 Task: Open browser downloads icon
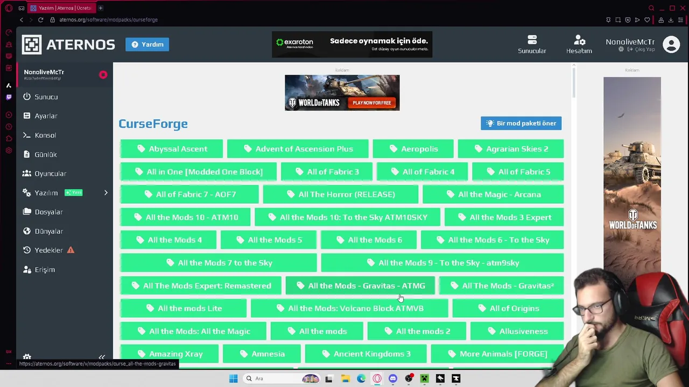click(671, 20)
